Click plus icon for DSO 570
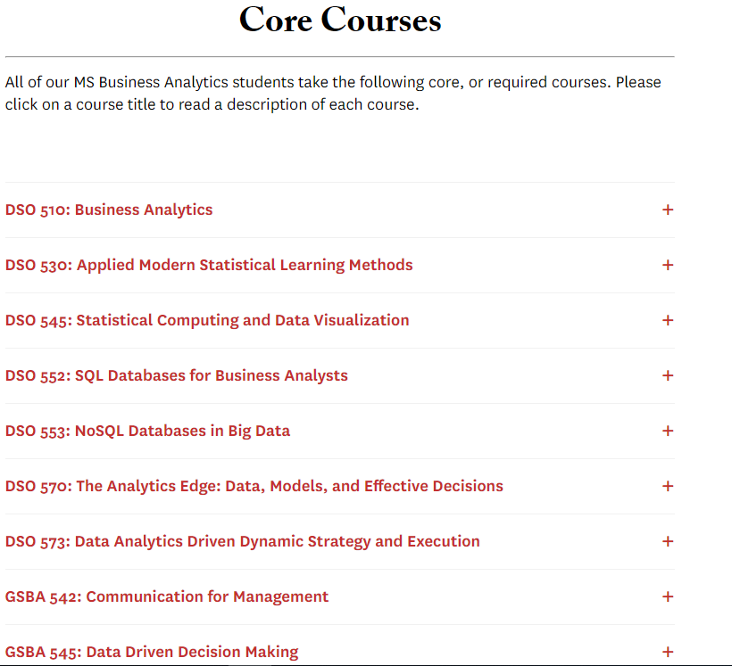The height and width of the screenshot is (666, 732). pyautogui.click(x=668, y=486)
